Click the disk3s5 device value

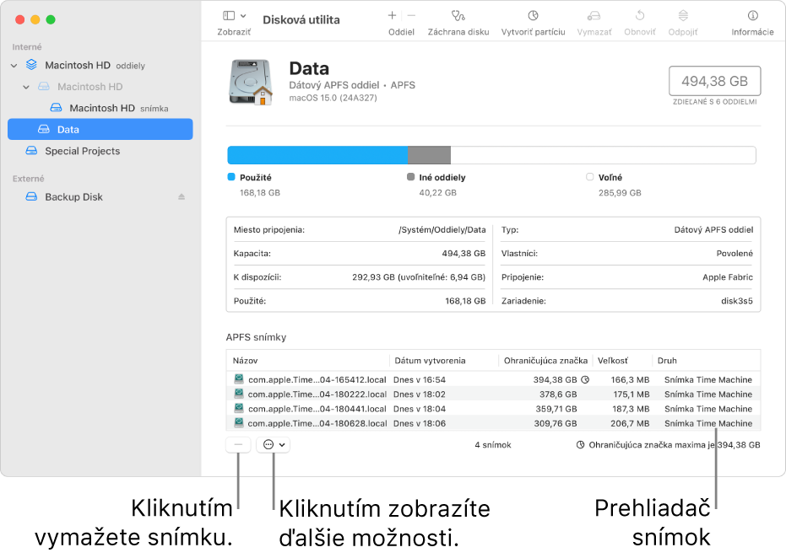pyautogui.click(x=737, y=301)
